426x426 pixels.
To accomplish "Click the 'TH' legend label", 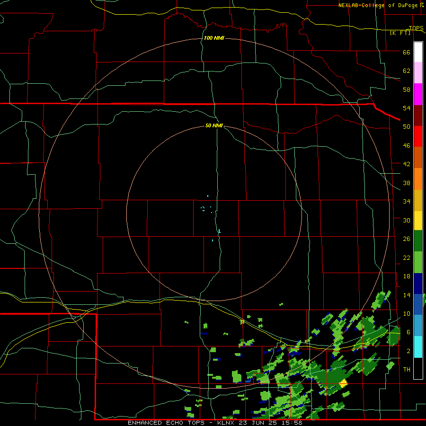I will click(407, 370).
